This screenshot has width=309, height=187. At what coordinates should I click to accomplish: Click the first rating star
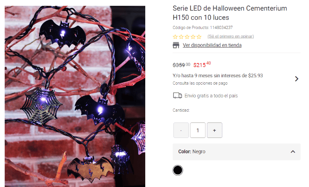point(175,37)
